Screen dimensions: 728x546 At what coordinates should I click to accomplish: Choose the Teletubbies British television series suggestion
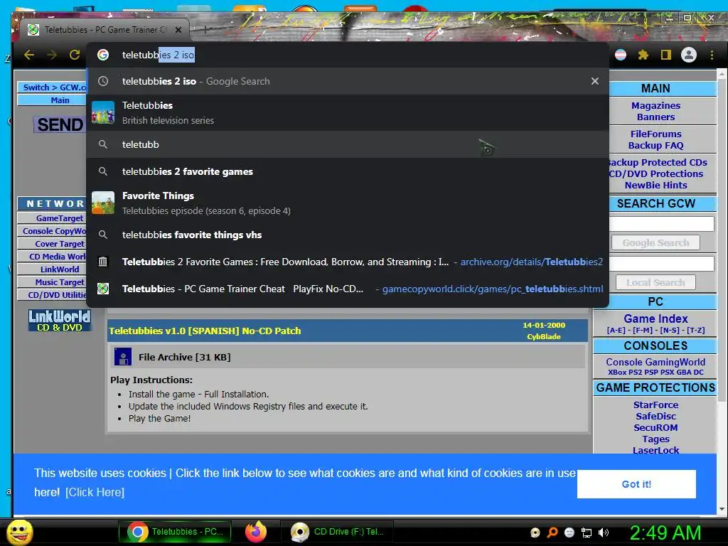[348, 112]
